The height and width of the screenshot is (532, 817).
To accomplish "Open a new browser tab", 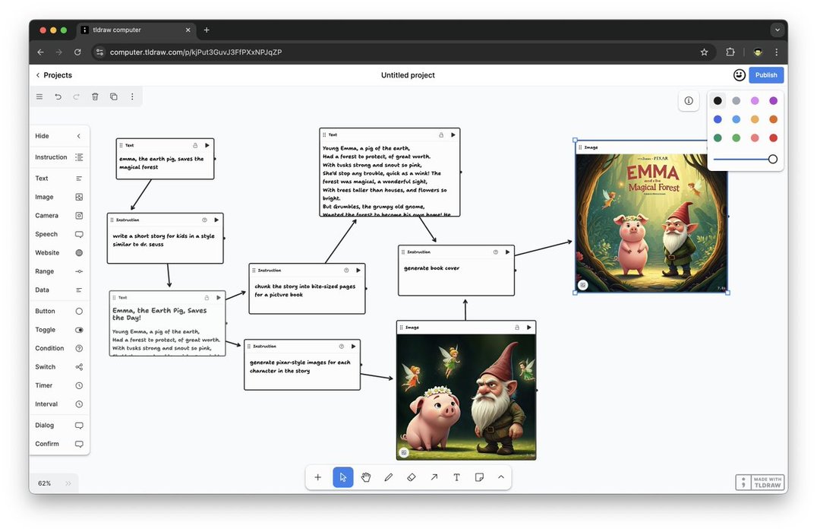I will 207,30.
